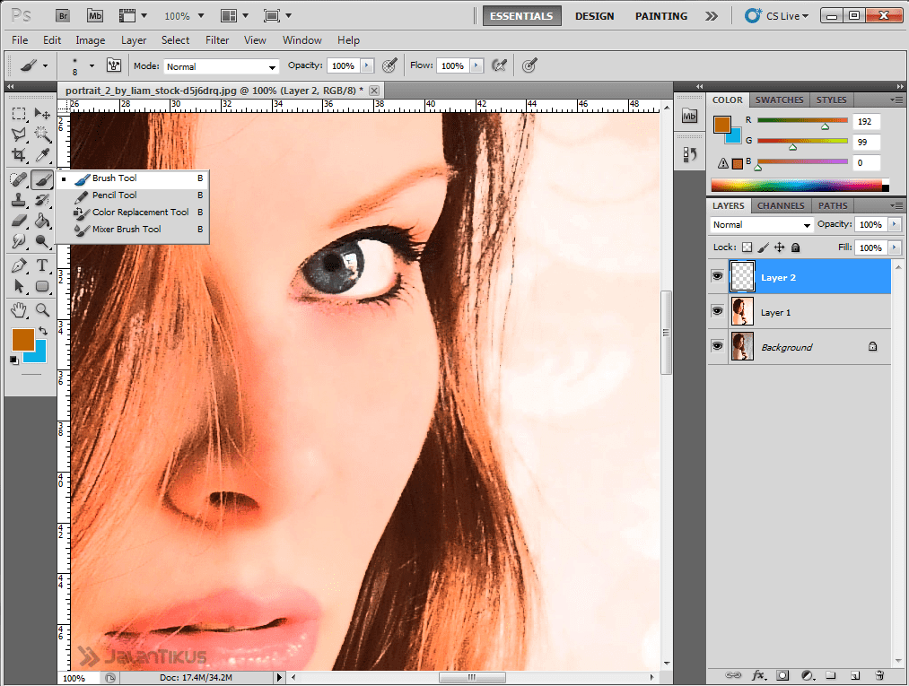The width and height of the screenshot is (909, 686).
Task: Toggle tablet pressure controls opacity
Action: (389, 65)
